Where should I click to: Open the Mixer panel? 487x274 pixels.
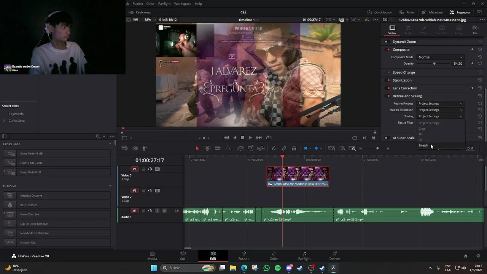pos(407,12)
